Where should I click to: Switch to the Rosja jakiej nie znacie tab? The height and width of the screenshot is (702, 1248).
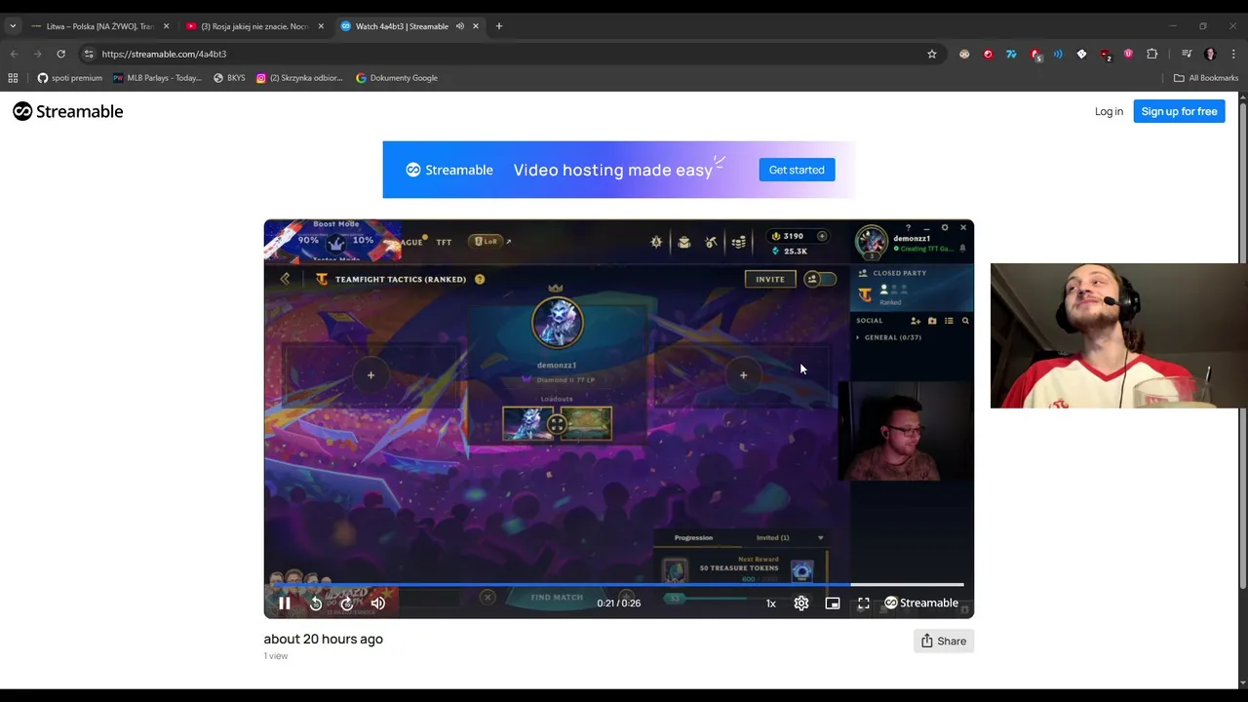(255, 26)
